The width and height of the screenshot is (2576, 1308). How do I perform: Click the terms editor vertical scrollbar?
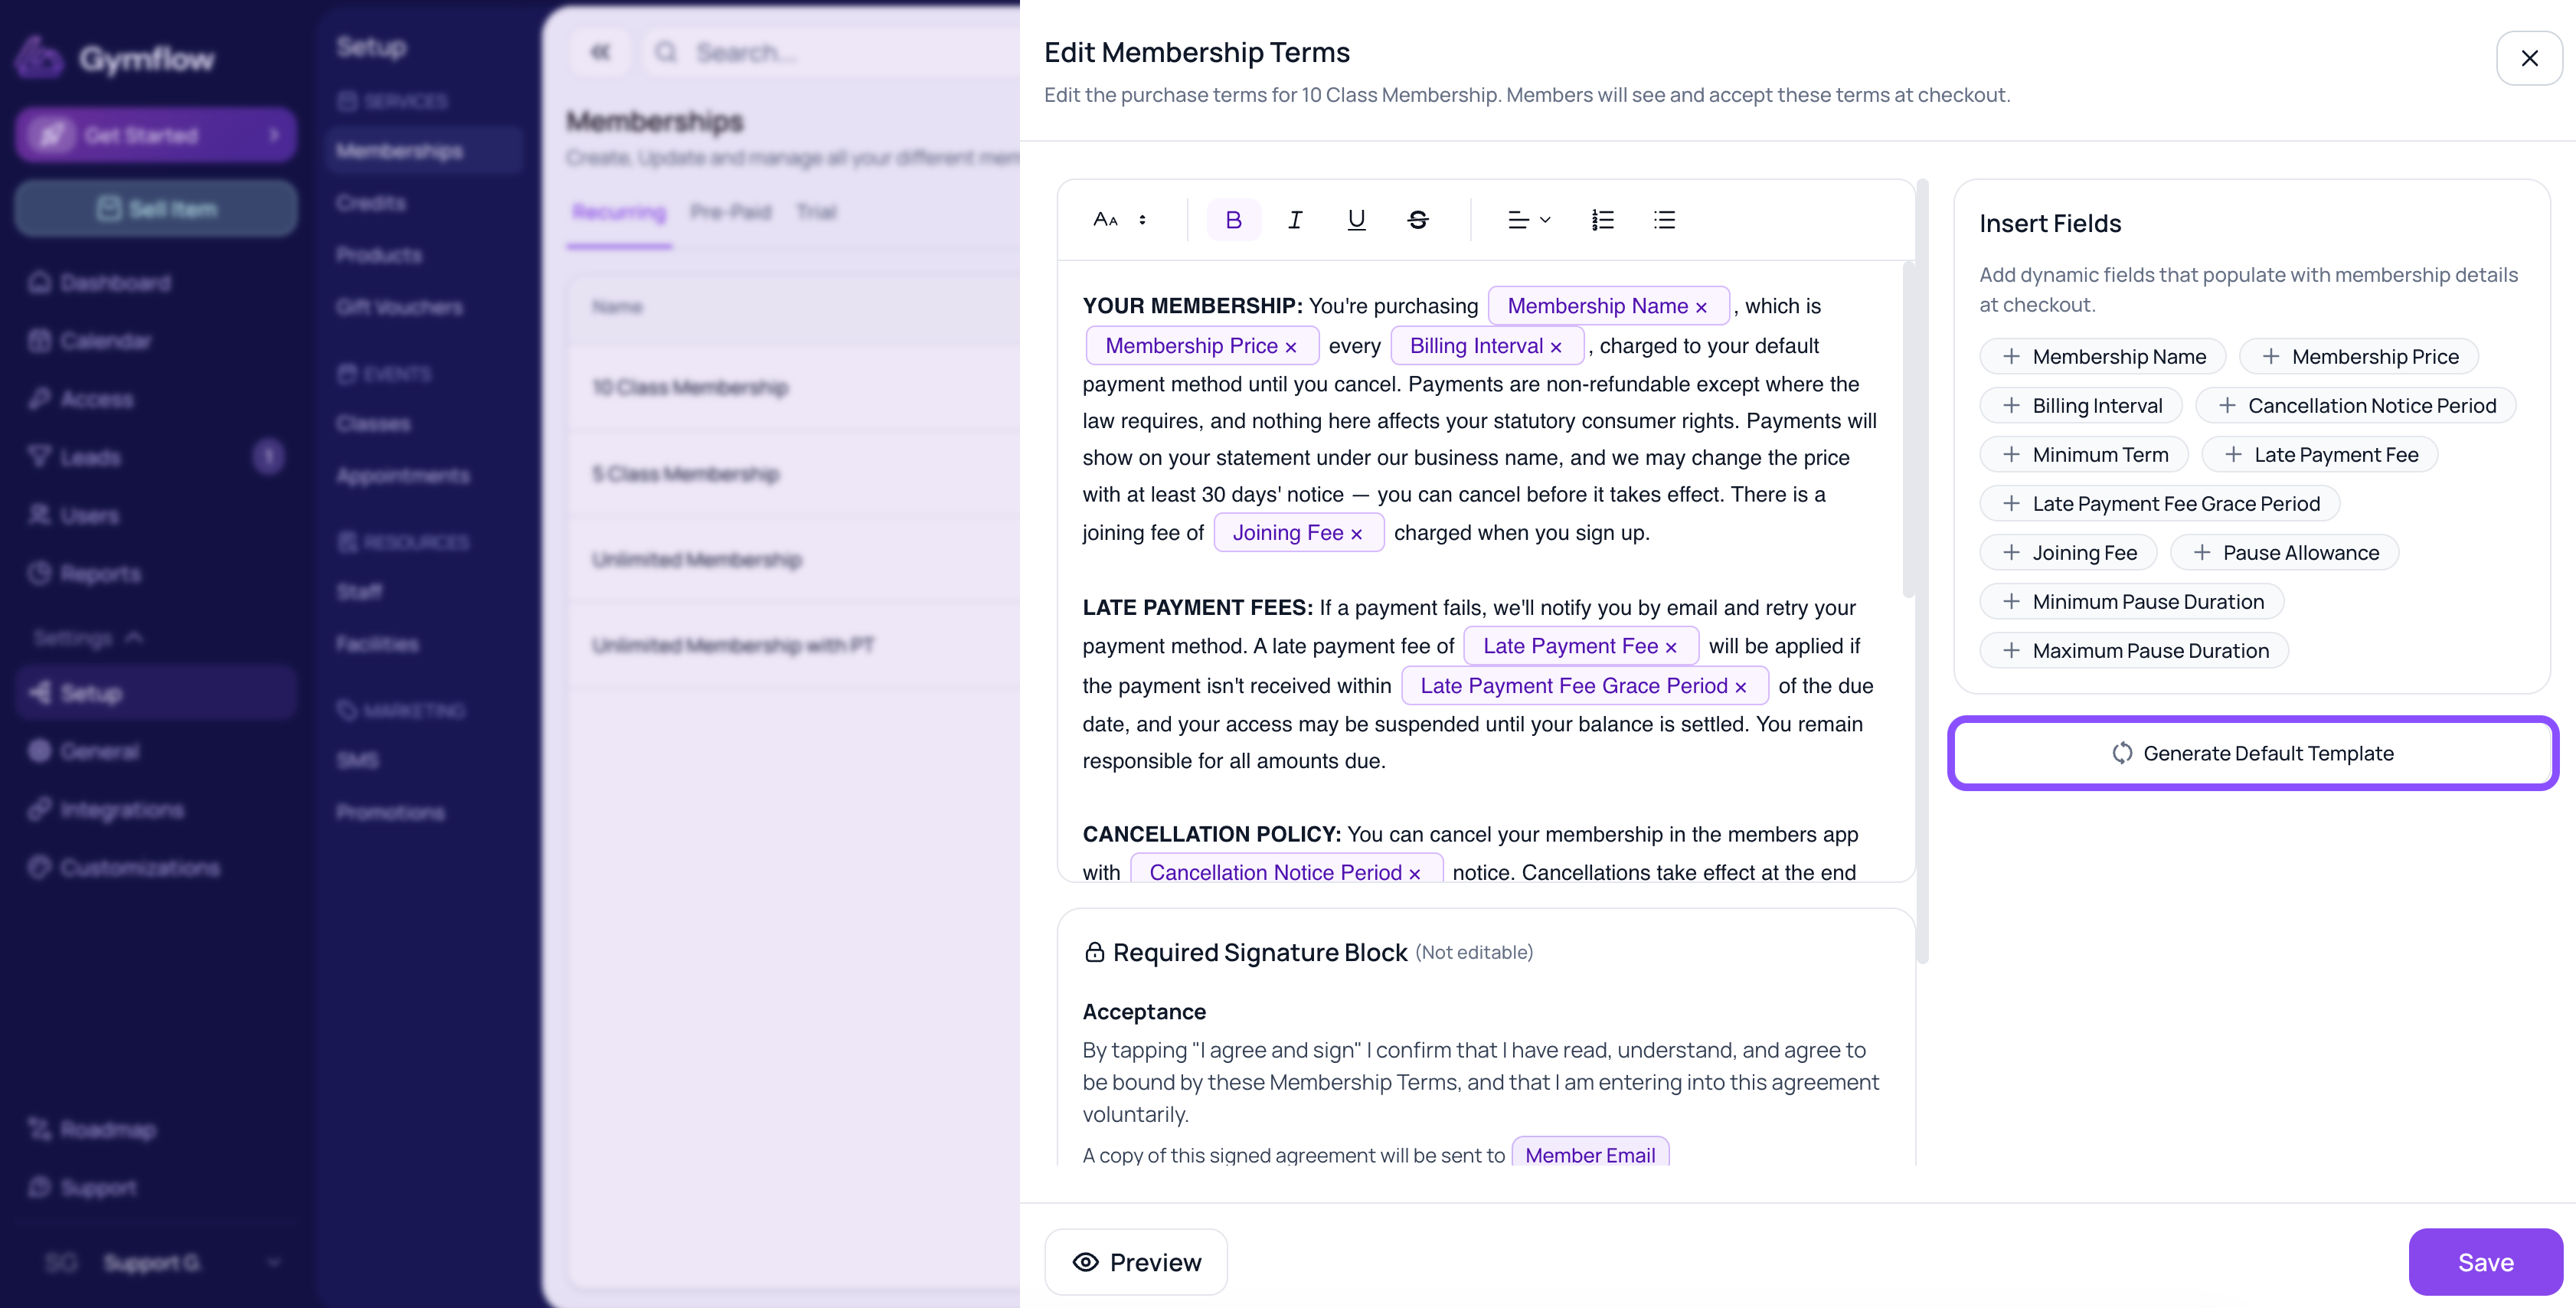[1908, 430]
